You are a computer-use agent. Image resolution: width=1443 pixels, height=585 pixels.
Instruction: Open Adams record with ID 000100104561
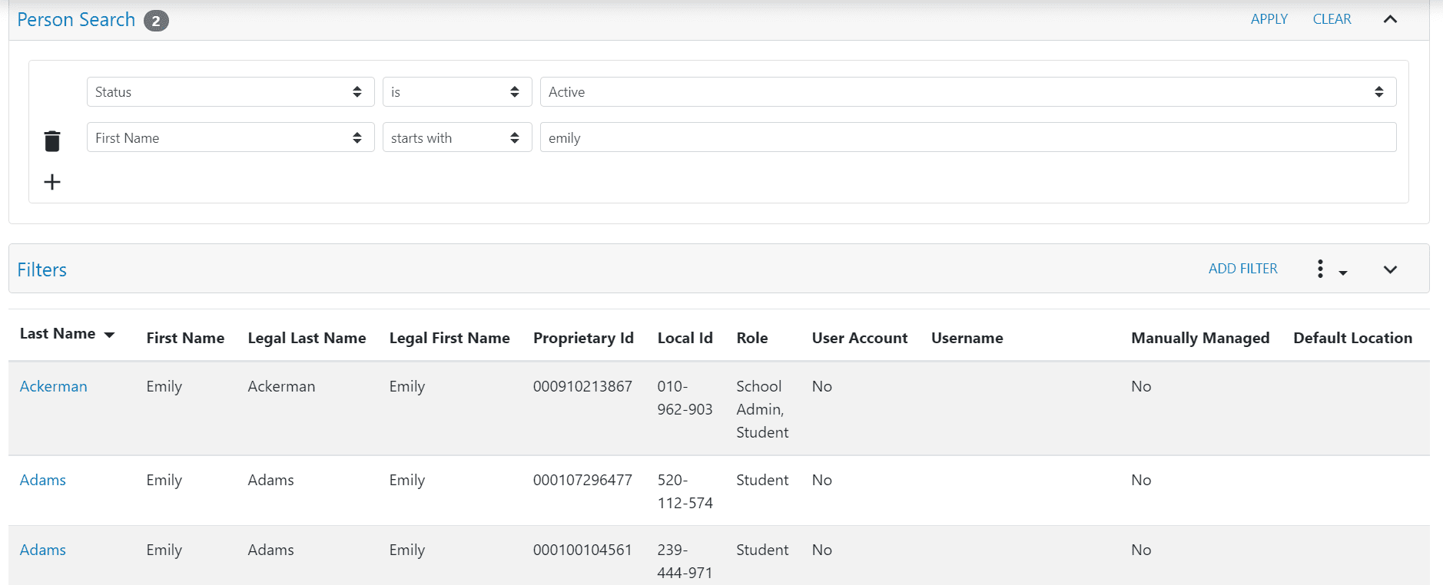pyautogui.click(x=42, y=550)
